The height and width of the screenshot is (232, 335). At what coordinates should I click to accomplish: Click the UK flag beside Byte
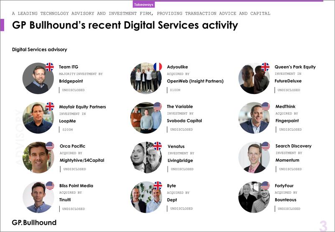click(x=158, y=186)
